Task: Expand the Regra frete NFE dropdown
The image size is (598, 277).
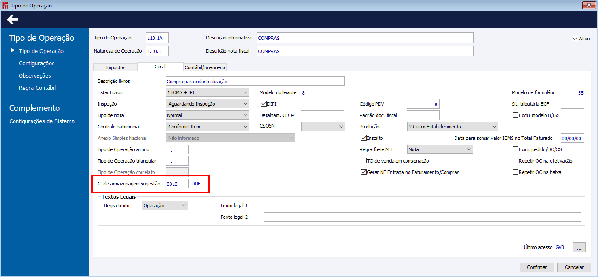Action: coord(440,149)
